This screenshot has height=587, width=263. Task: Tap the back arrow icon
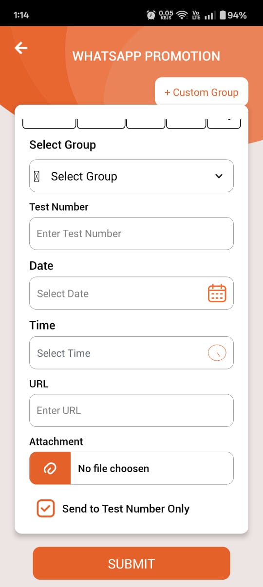(x=21, y=48)
